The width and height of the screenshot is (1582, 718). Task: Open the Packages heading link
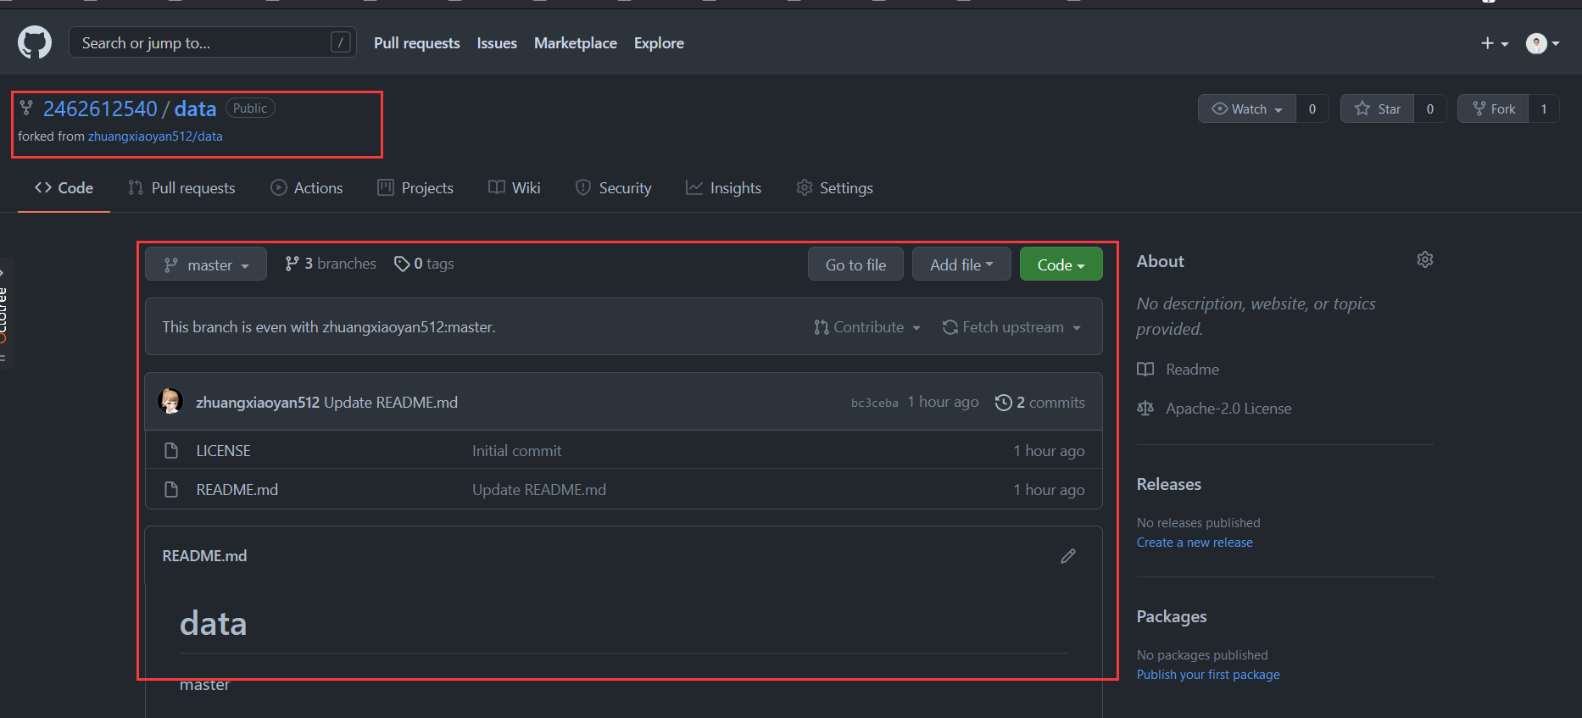(1171, 616)
